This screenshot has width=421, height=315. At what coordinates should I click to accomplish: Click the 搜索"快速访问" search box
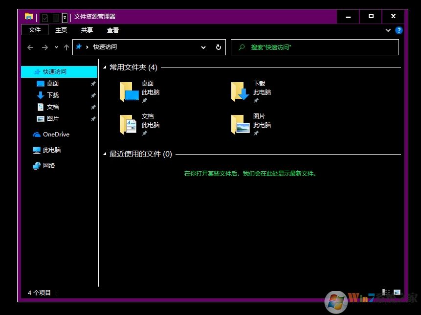(x=318, y=47)
